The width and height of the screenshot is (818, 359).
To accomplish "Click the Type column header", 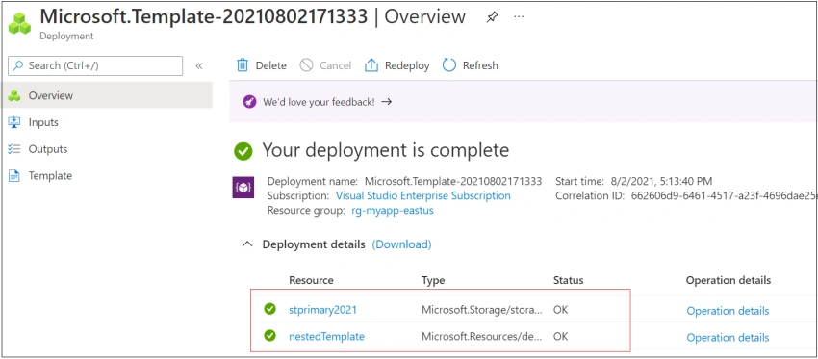I will pyautogui.click(x=433, y=280).
